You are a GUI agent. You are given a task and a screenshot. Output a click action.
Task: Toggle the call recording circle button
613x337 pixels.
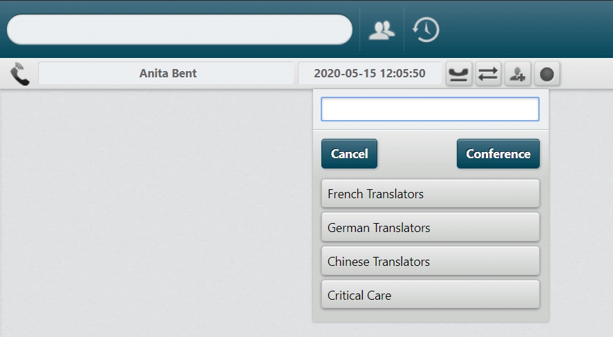pos(547,74)
